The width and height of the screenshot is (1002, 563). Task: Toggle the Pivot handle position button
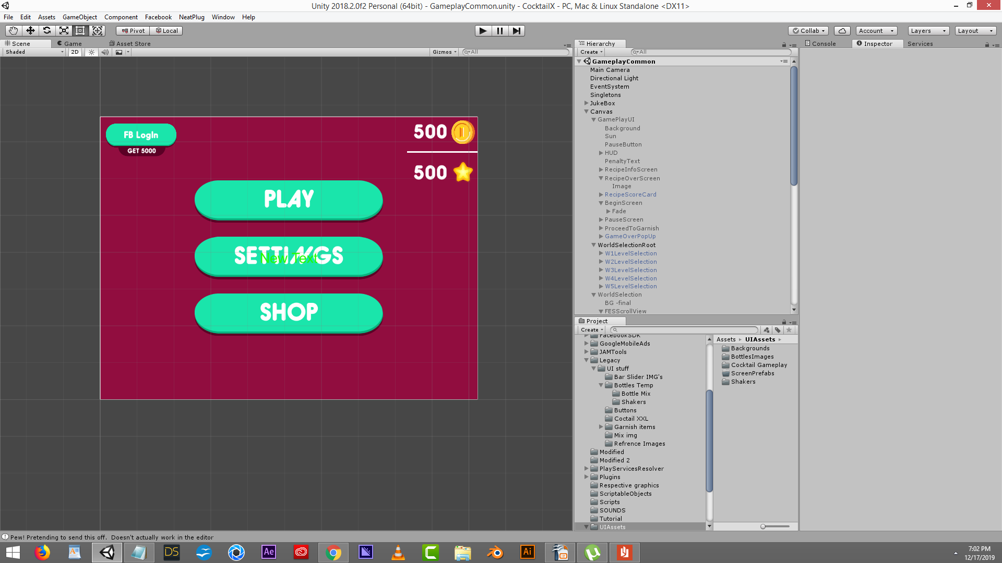pyautogui.click(x=133, y=31)
